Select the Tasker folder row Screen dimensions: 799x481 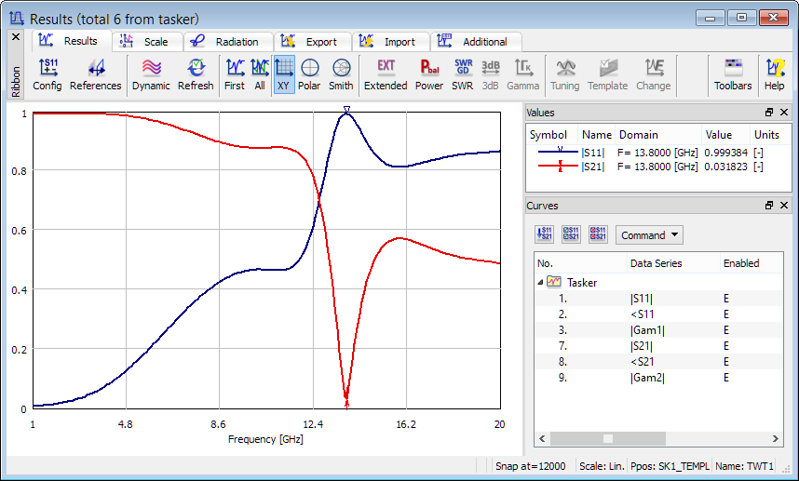click(659, 282)
